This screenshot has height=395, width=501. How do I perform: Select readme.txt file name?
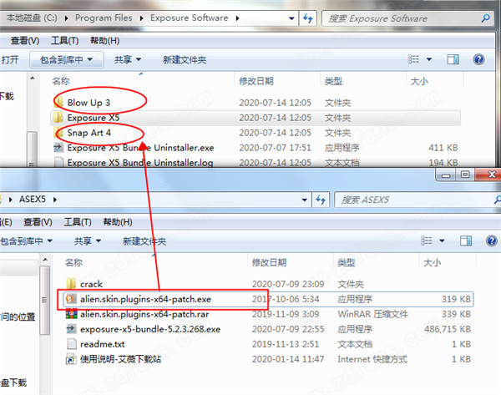click(x=102, y=344)
